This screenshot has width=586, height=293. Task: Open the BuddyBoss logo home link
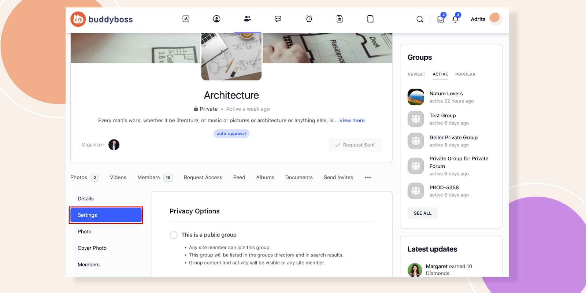point(101,19)
